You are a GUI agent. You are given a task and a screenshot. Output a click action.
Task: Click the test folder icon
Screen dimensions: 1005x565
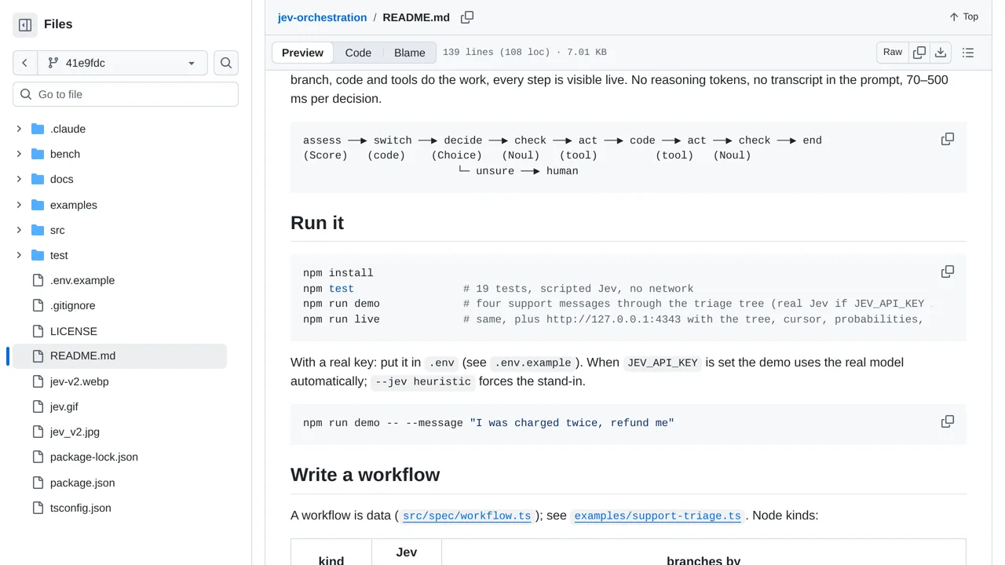tap(38, 255)
